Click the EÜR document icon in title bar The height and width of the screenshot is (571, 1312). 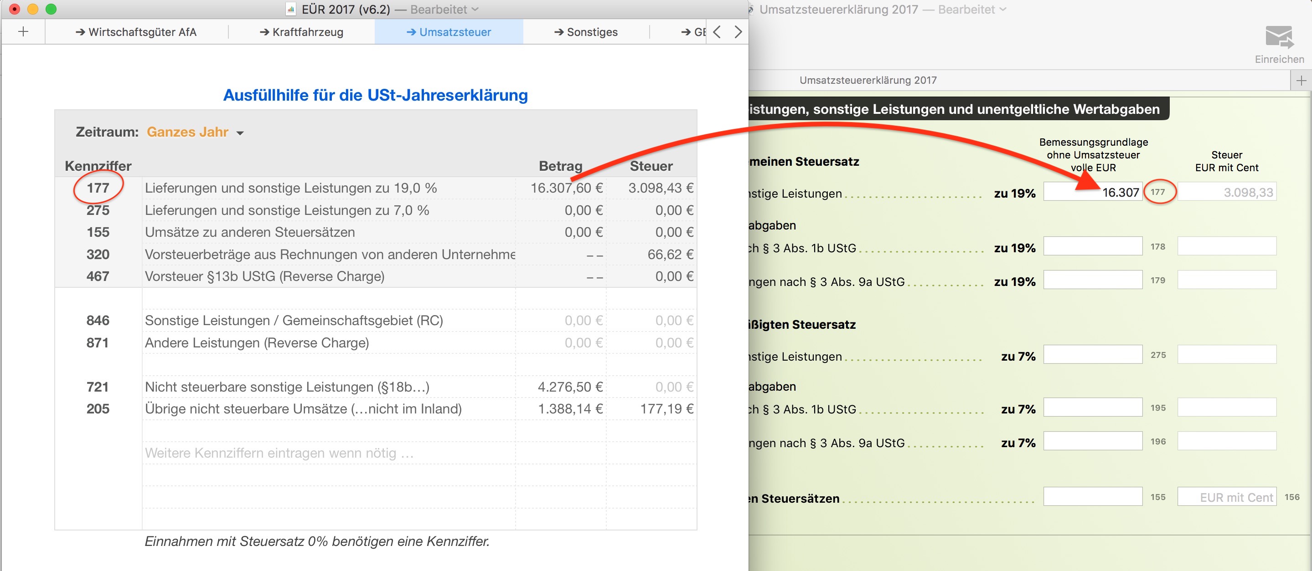click(x=291, y=9)
